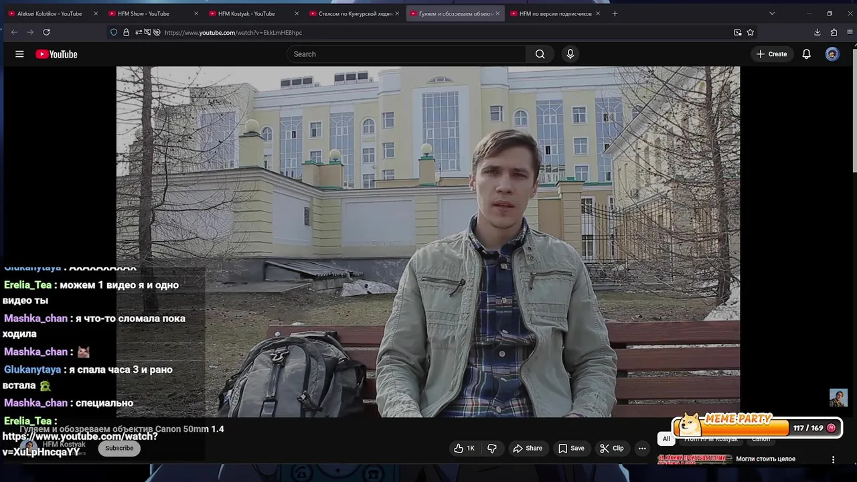
Task: Go forward in browser history
Action: point(30,32)
